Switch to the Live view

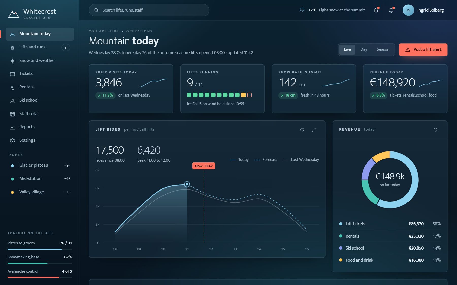[x=347, y=49]
